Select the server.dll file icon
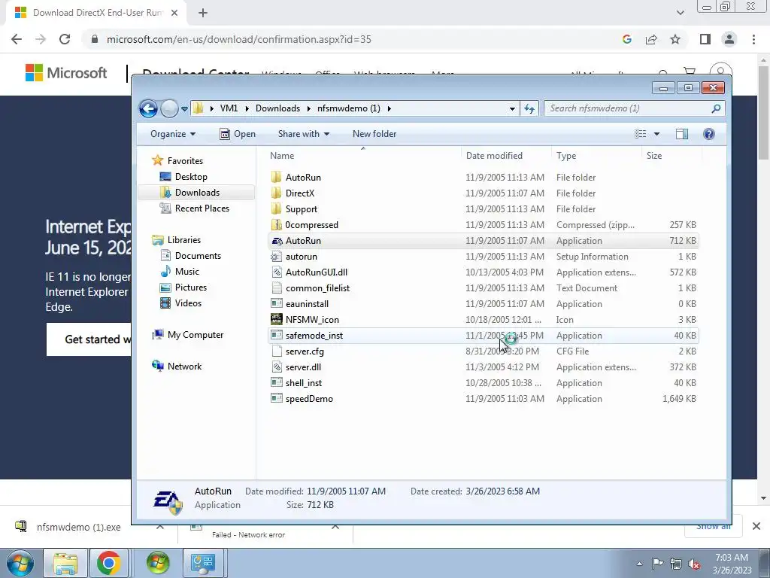This screenshot has width=770, height=578. pyautogui.click(x=277, y=367)
